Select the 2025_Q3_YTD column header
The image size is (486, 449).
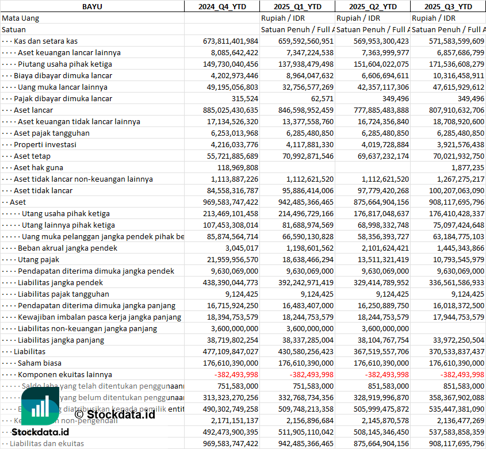point(448,6)
